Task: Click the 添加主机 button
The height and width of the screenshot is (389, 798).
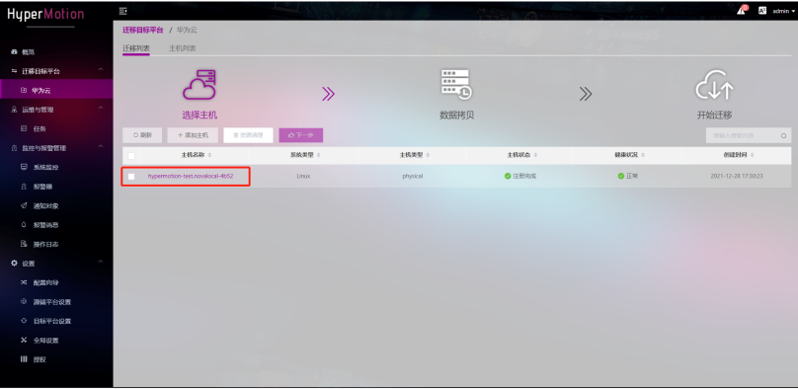Action: tap(193, 135)
